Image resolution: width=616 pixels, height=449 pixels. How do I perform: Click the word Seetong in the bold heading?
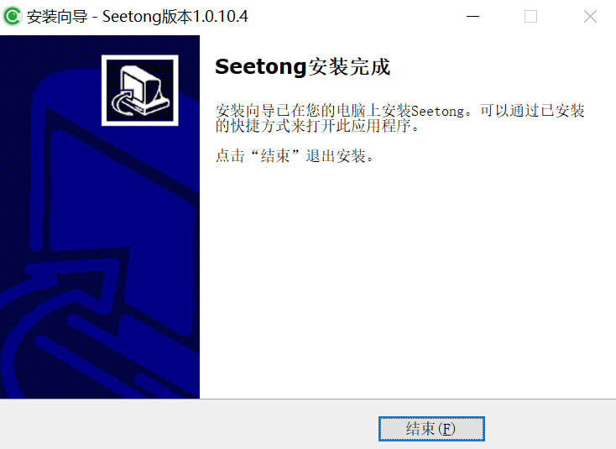(x=260, y=67)
